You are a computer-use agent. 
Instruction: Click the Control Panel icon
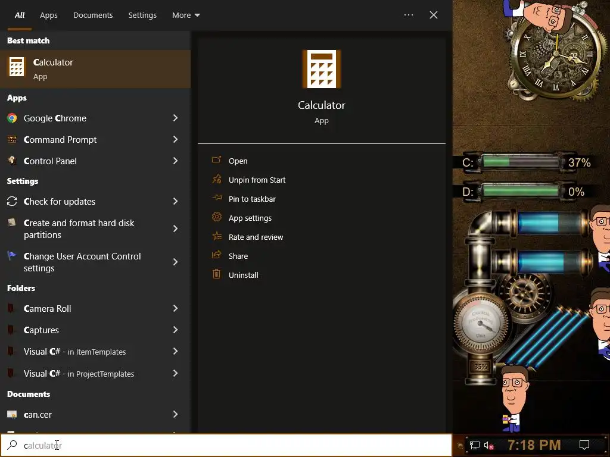click(12, 161)
